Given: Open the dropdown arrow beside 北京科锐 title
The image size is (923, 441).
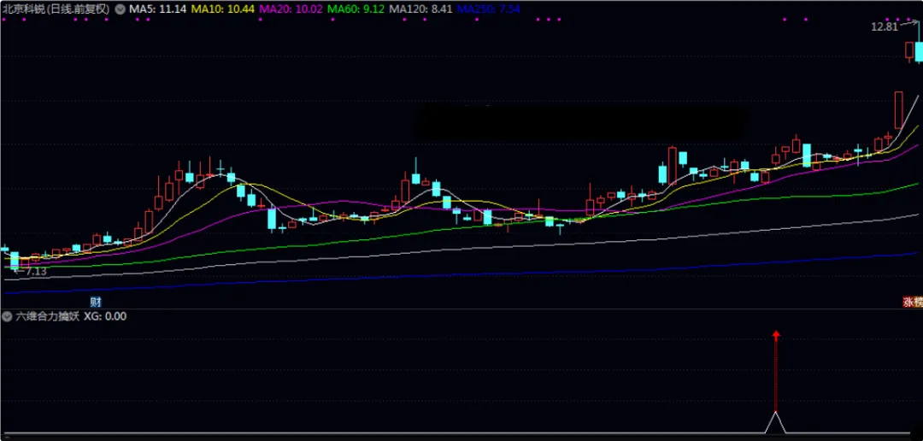Looking at the screenshot, I should 121,9.
